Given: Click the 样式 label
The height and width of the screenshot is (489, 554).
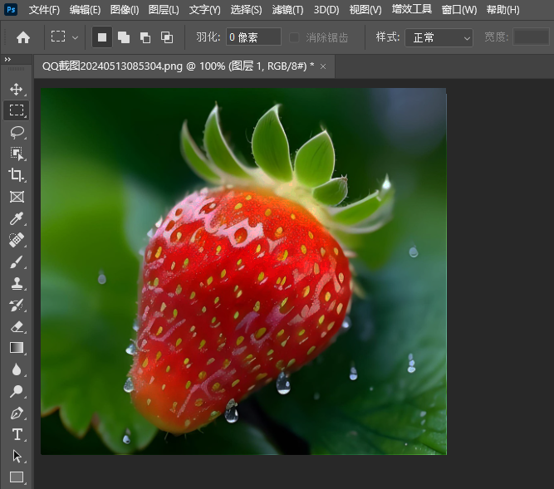Looking at the screenshot, I should [x=388, y=37].
